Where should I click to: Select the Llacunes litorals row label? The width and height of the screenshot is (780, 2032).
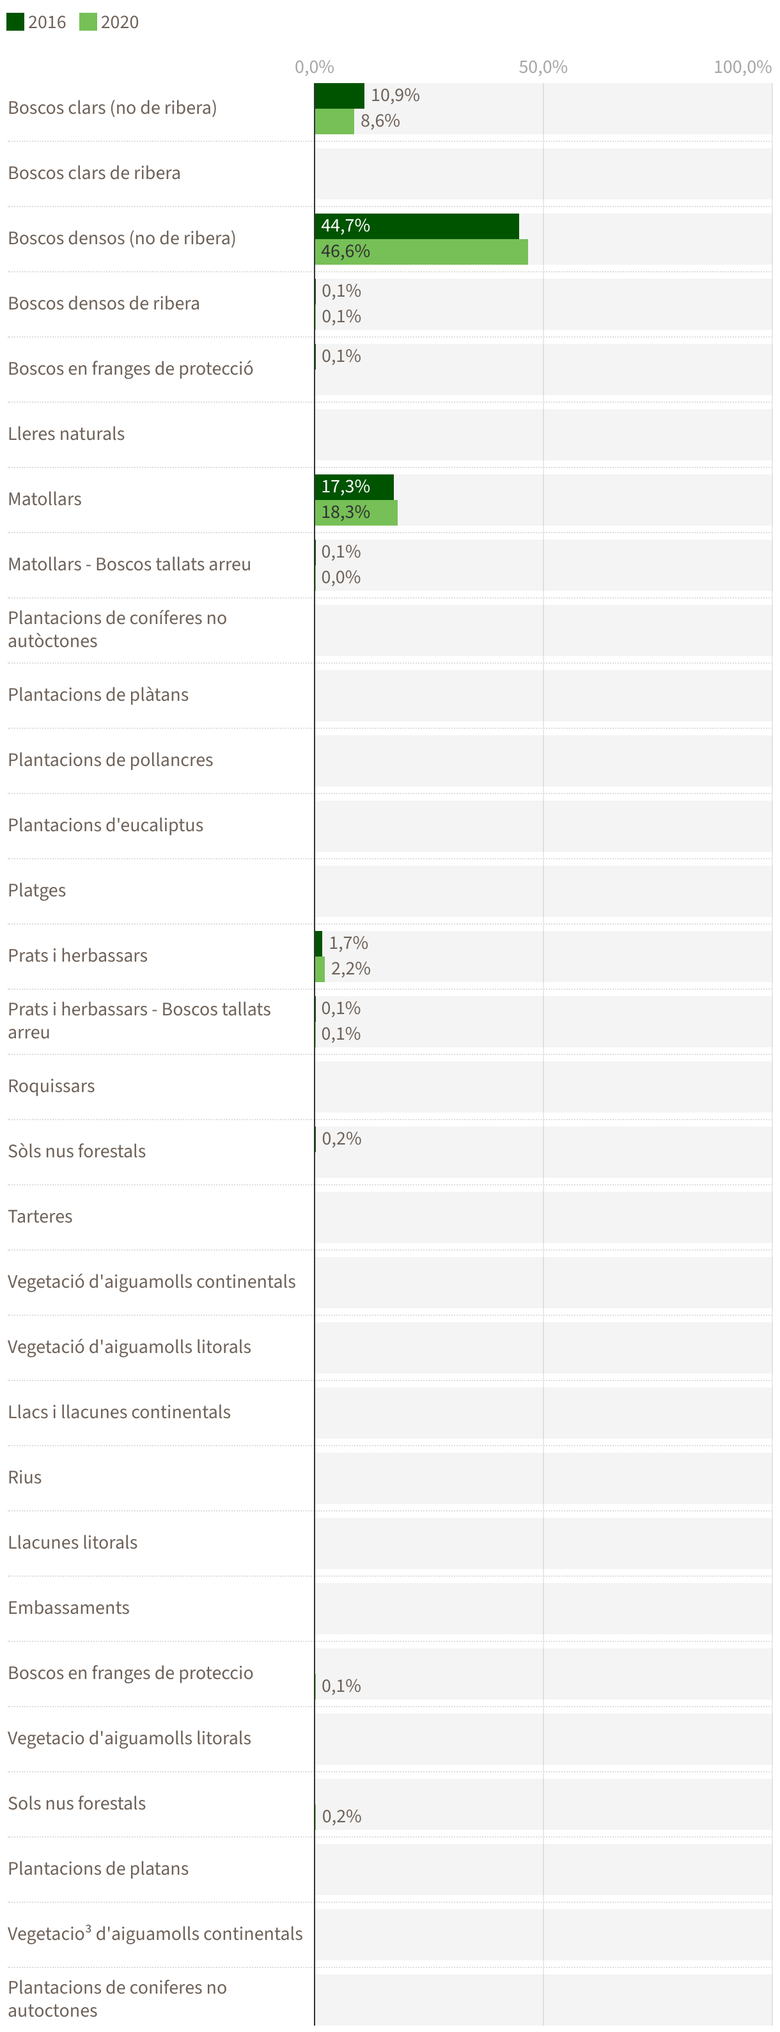(72, 1542)
